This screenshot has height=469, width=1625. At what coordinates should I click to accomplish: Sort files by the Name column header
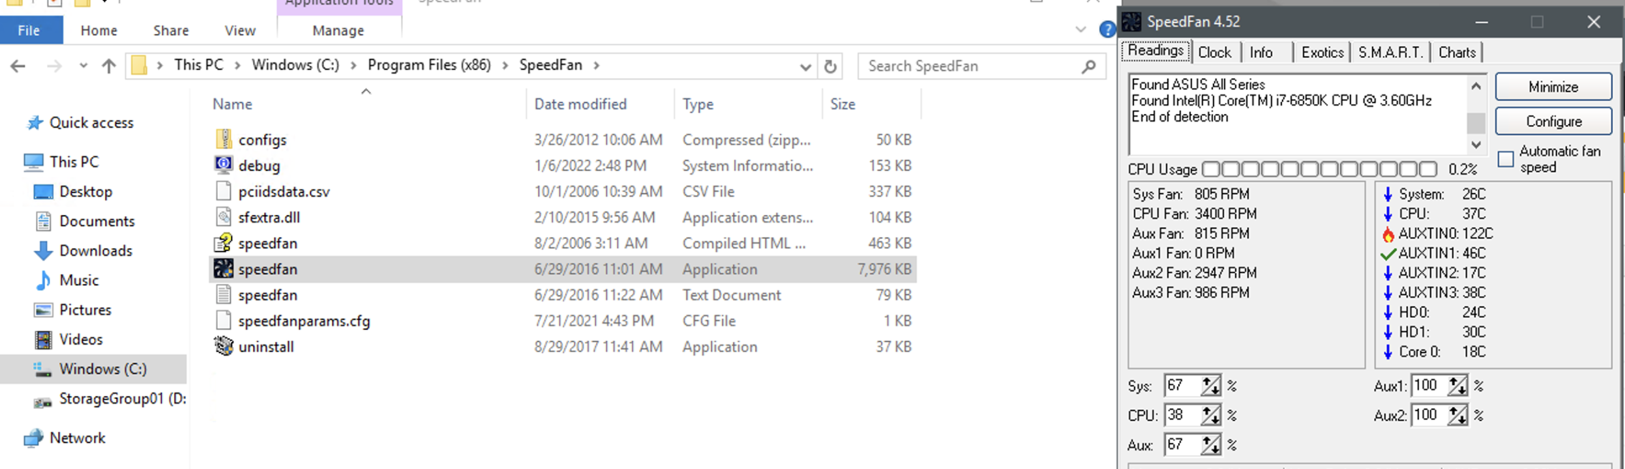(x=368, y=104)
